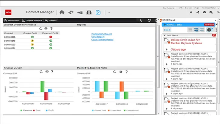The width and height of the screenshot is (220, 124).
Task: Go to the Home icon in toolbar
Action: (x=62, y=12)
